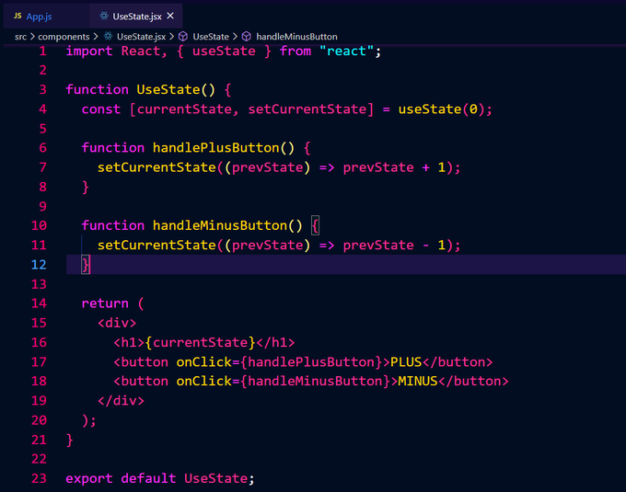Expand chevron after UseState symbol breadcrumb
626x492 pixels.
[235, 37]
